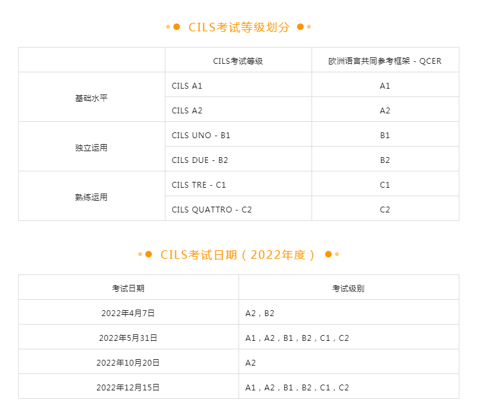
Task: Click the orange dot right of CILS考试日期 heading
Action: pos(328,254)
